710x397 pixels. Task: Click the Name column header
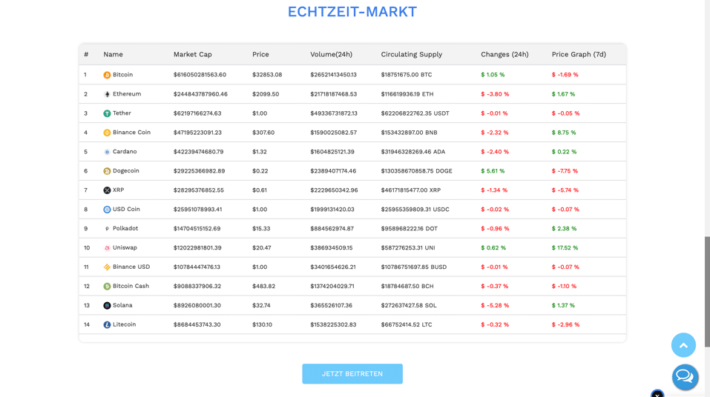tap(113, 54)
